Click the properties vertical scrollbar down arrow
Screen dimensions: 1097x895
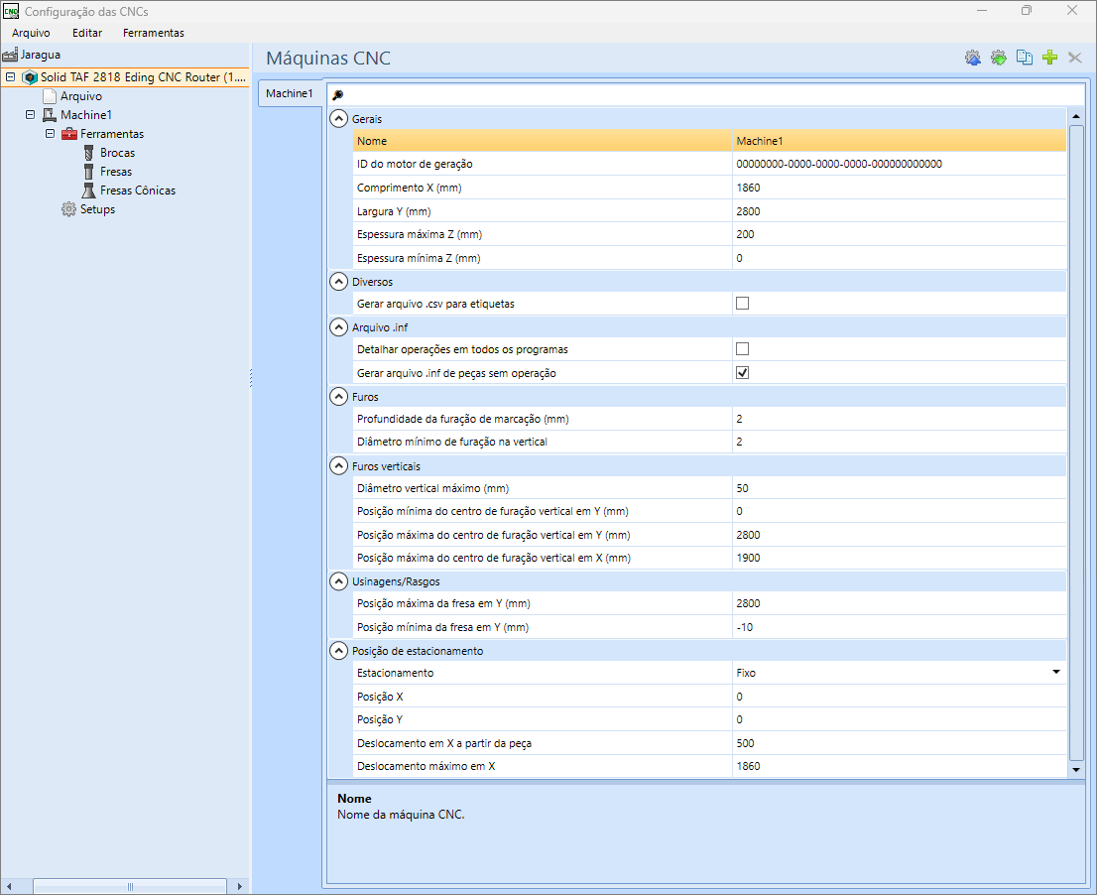(1076, 770)
